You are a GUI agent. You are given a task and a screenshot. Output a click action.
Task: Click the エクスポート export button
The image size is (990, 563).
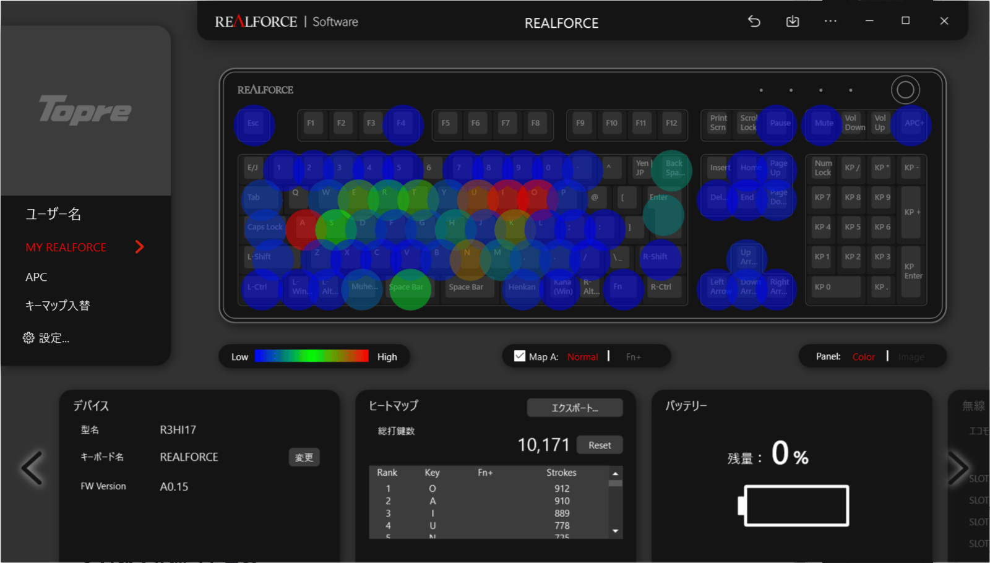coord(574,408)
